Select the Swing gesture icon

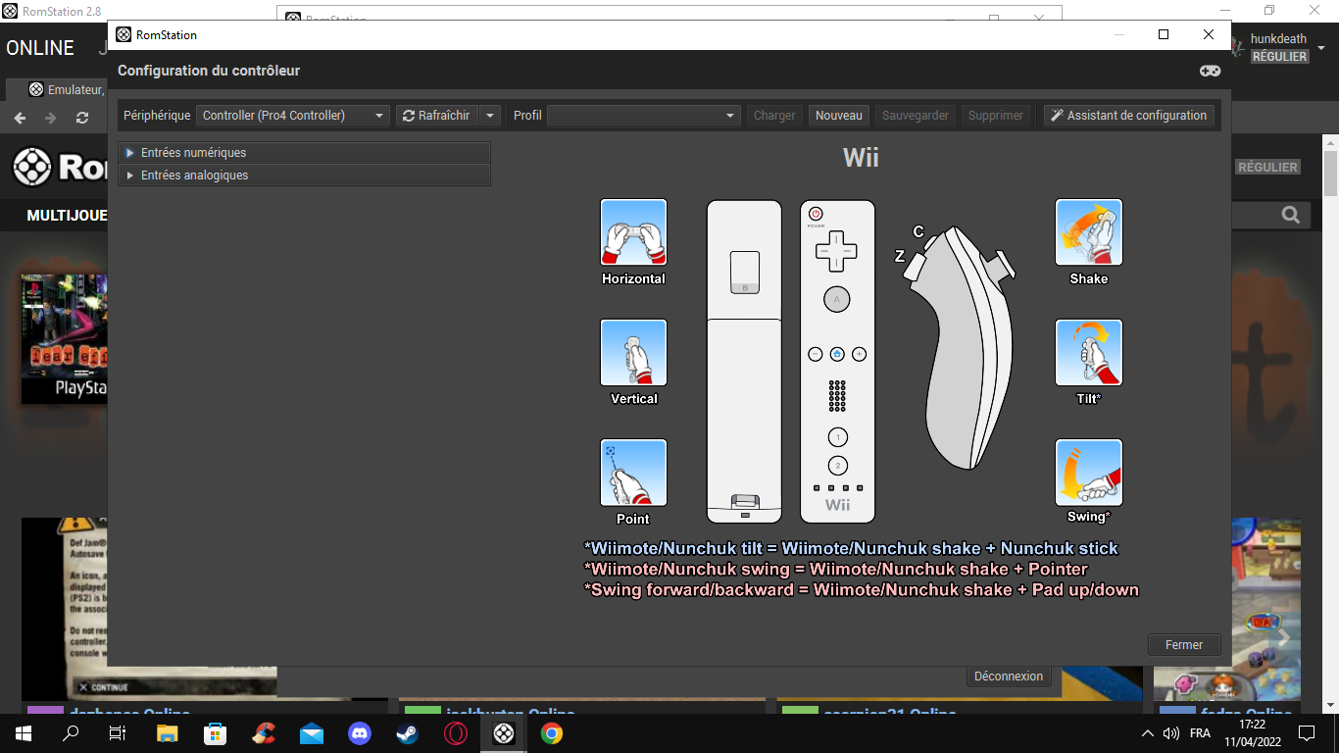[1088, 473]
